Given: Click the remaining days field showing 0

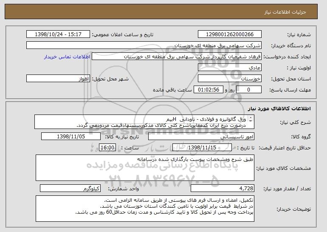Looking at the screenshot, I should (x=249, y=90).
